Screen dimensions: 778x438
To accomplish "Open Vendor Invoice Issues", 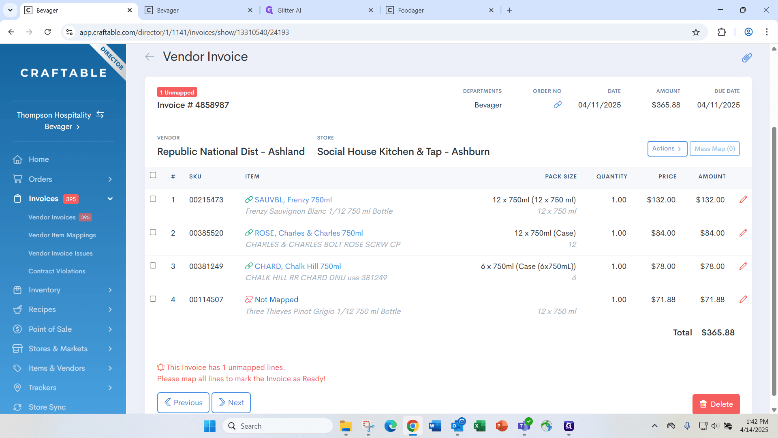I will [60, 253].
